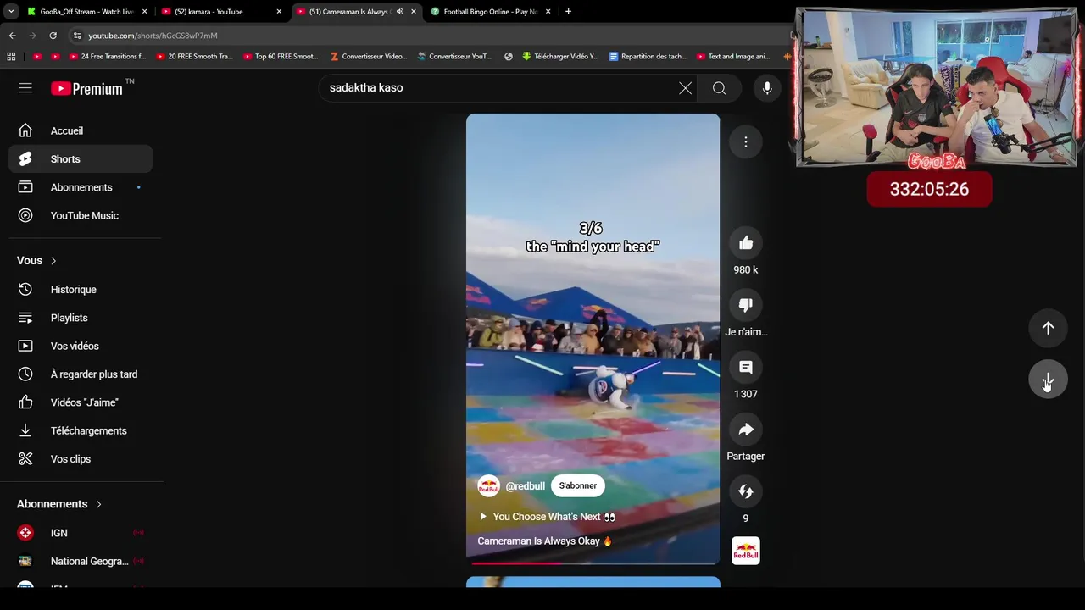Click the Short video player area
The height and width of the screenshot is (610, 1085).
[x=593, y=339]
